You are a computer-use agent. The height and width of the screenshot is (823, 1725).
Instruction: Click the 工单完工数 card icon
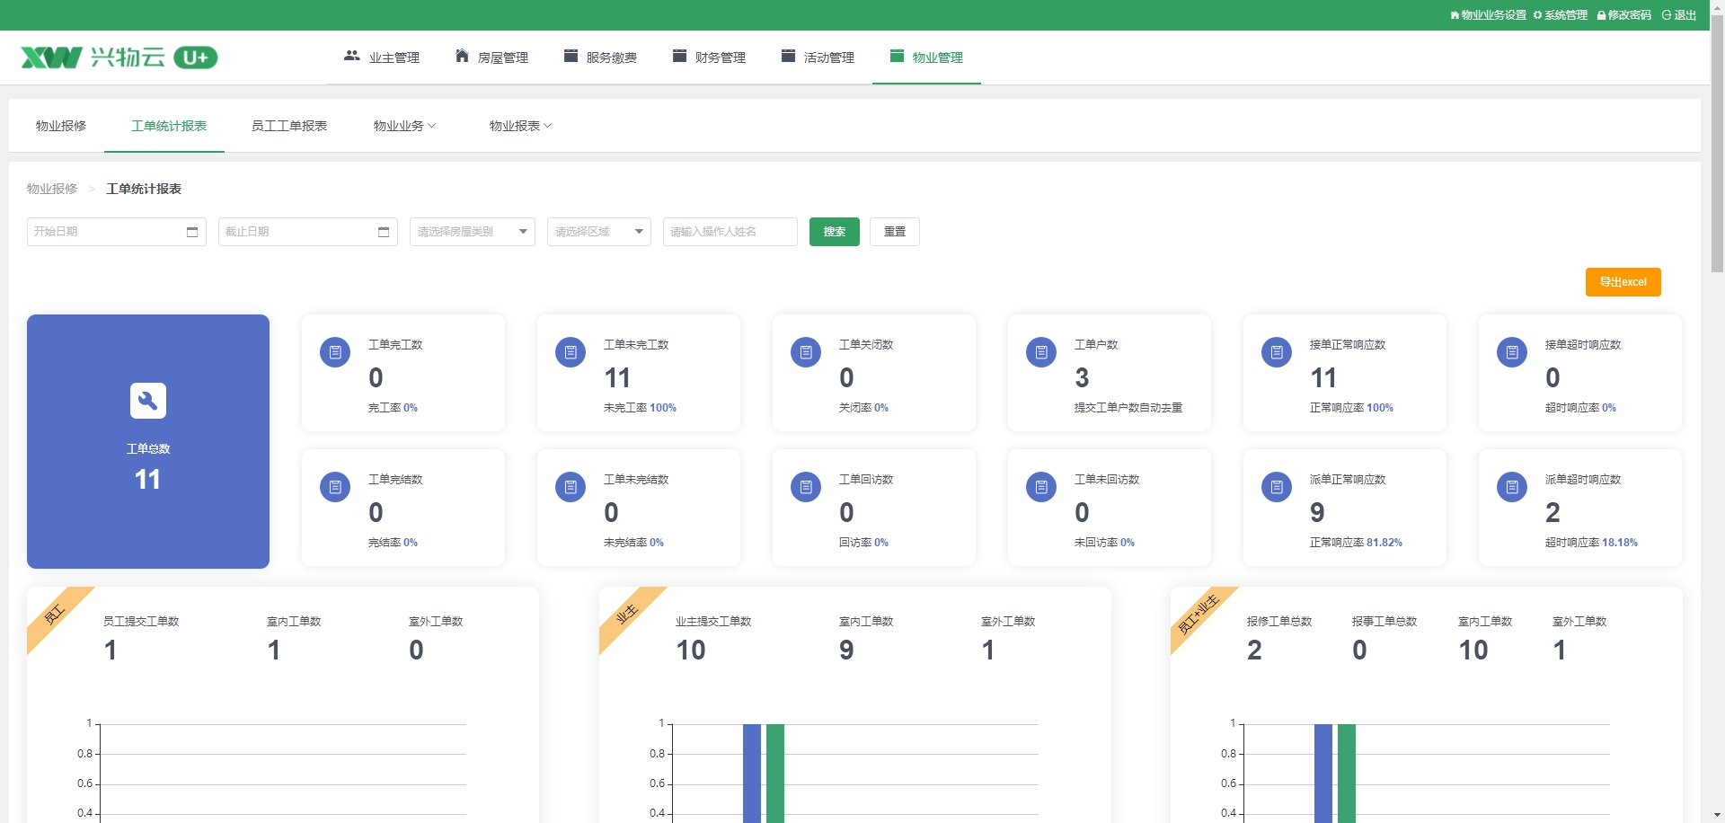click(335, 352)
